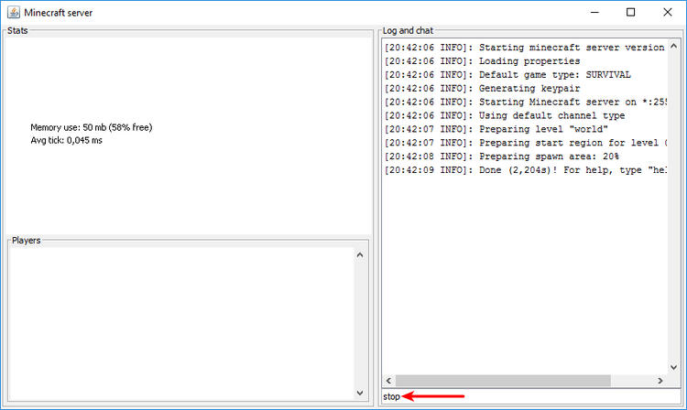Image resolution: width=687 pixels, height=410 pixels.
Task: Click the "Starting Minecraft server on" log line
Action: [x=526, y=102]
